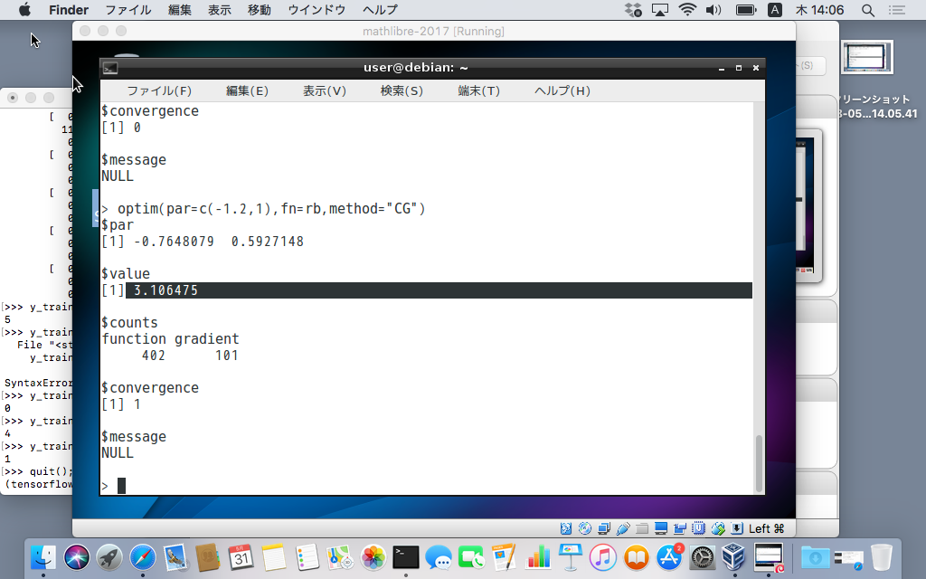926x579 pixels.
Task: Open the ファイル(F) menu in terminal
Action: (x=159, y=90)
